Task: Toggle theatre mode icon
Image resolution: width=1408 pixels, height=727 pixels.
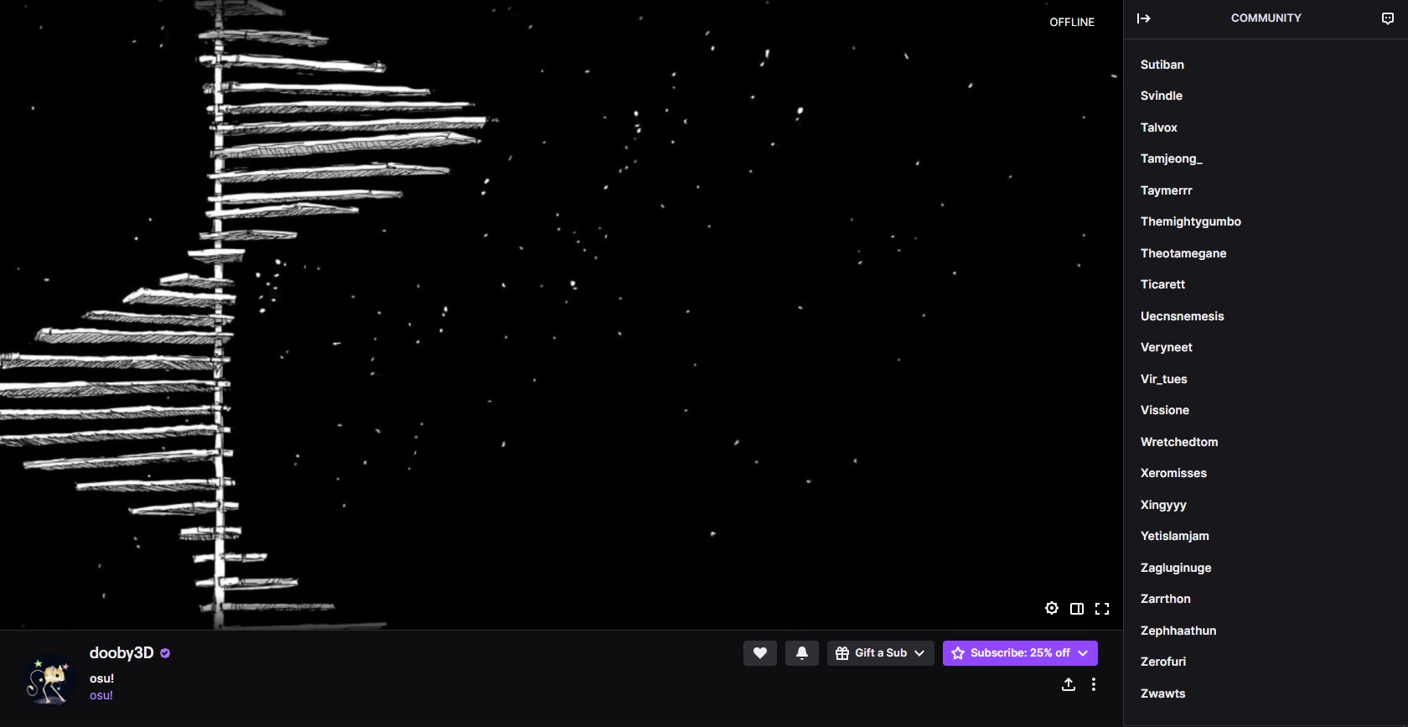Action: (1077, 609)
